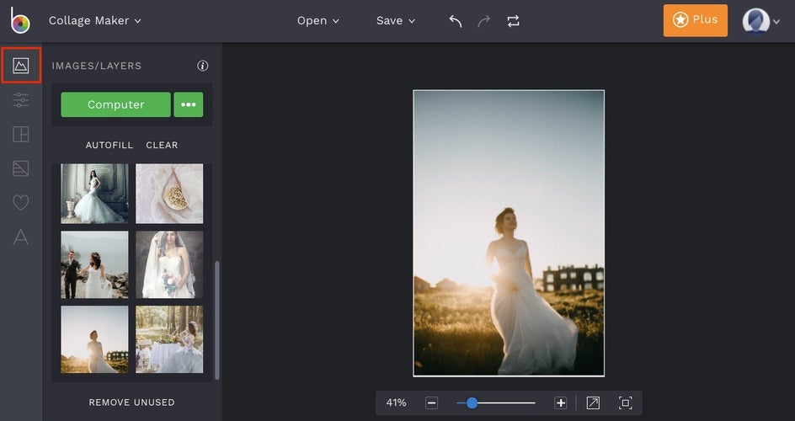
Task: Open the Save menu
Action: pos(396,21)
